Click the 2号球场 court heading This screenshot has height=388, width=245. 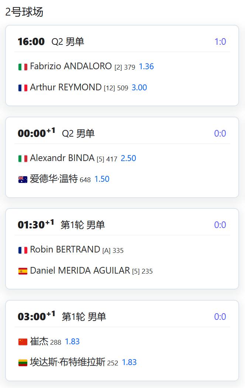tap(24, 11)
